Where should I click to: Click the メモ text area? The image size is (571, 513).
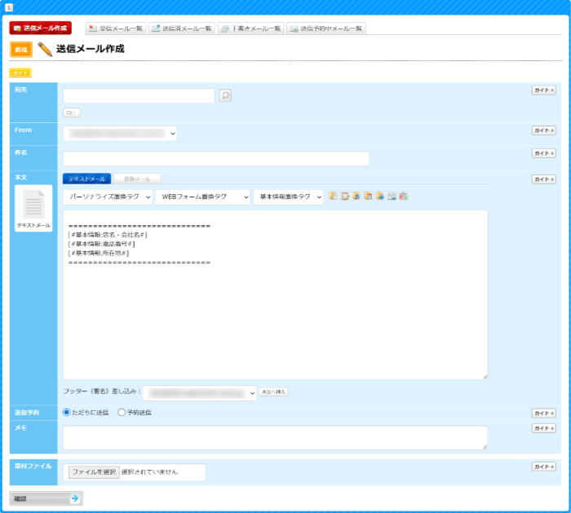(x=276, y=438)
